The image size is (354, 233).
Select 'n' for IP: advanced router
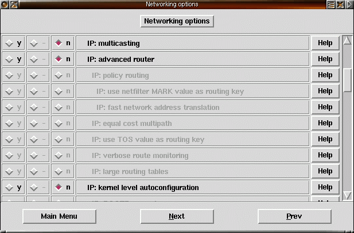click(x=63, y=59)
